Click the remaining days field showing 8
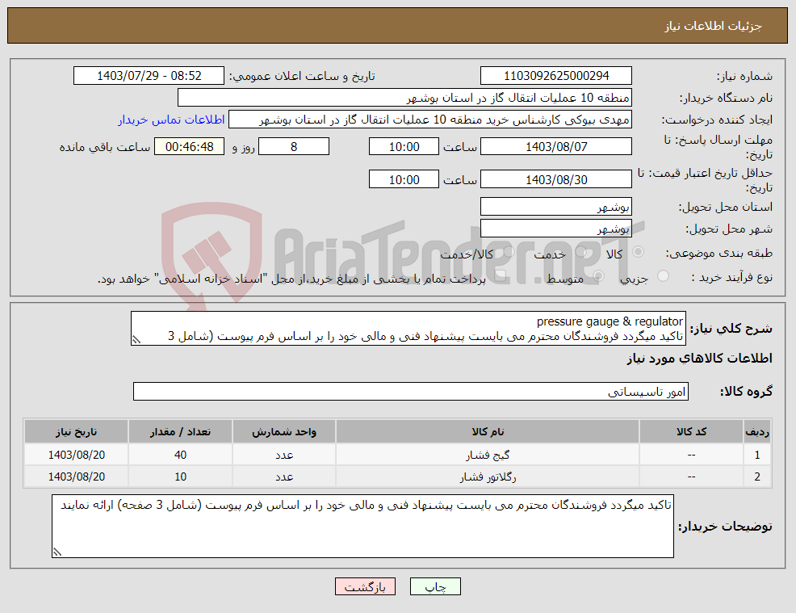This screenshot has height=613, width=796. point(293,146)
